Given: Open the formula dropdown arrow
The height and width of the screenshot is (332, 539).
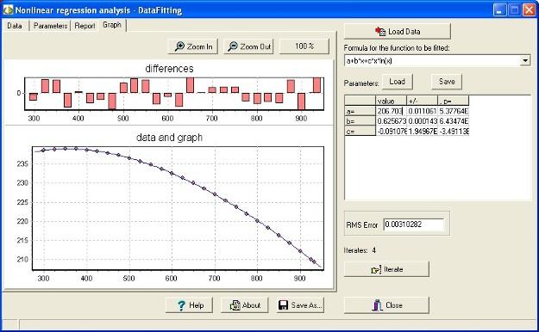Looking at the screenshot, I should (x=525, y=61).
